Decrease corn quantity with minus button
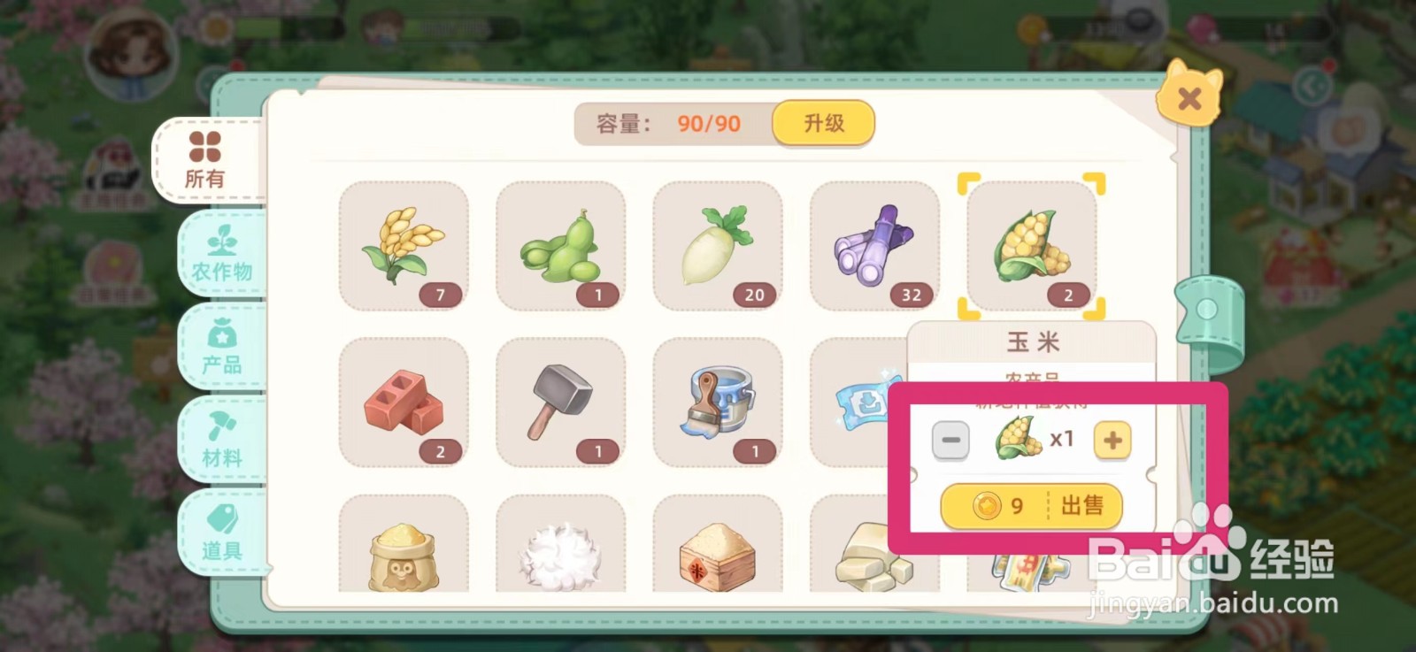The width and height of the screenshot is (1416, 652). pyautogui.click(x=950, y=440)
